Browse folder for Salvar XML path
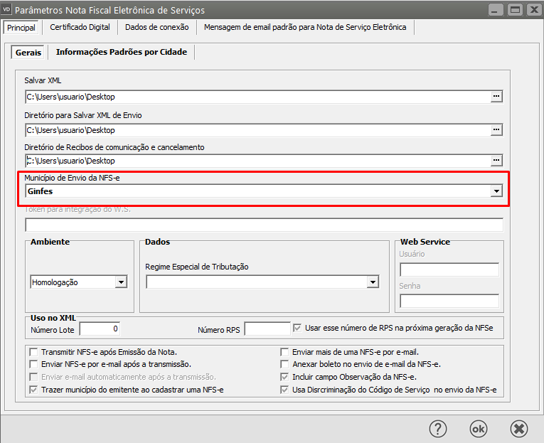544x443 pixels. [496, 96]
